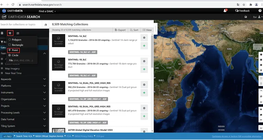Image resolution: width=263 pixels, height=140 pixels.
Task: Open the advanced search options icon
Action: click(18, 33)
